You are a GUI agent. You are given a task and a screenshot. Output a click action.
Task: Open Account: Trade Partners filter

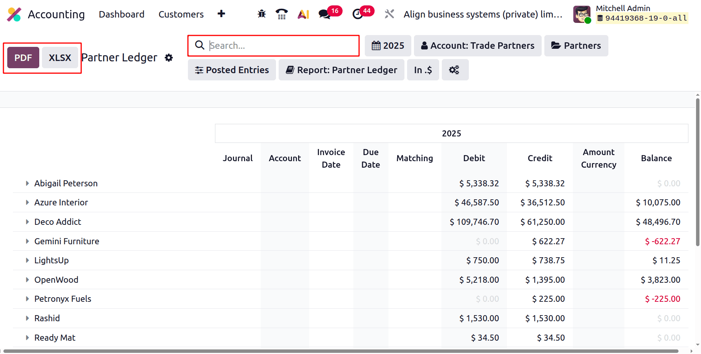tap(478, 46)
